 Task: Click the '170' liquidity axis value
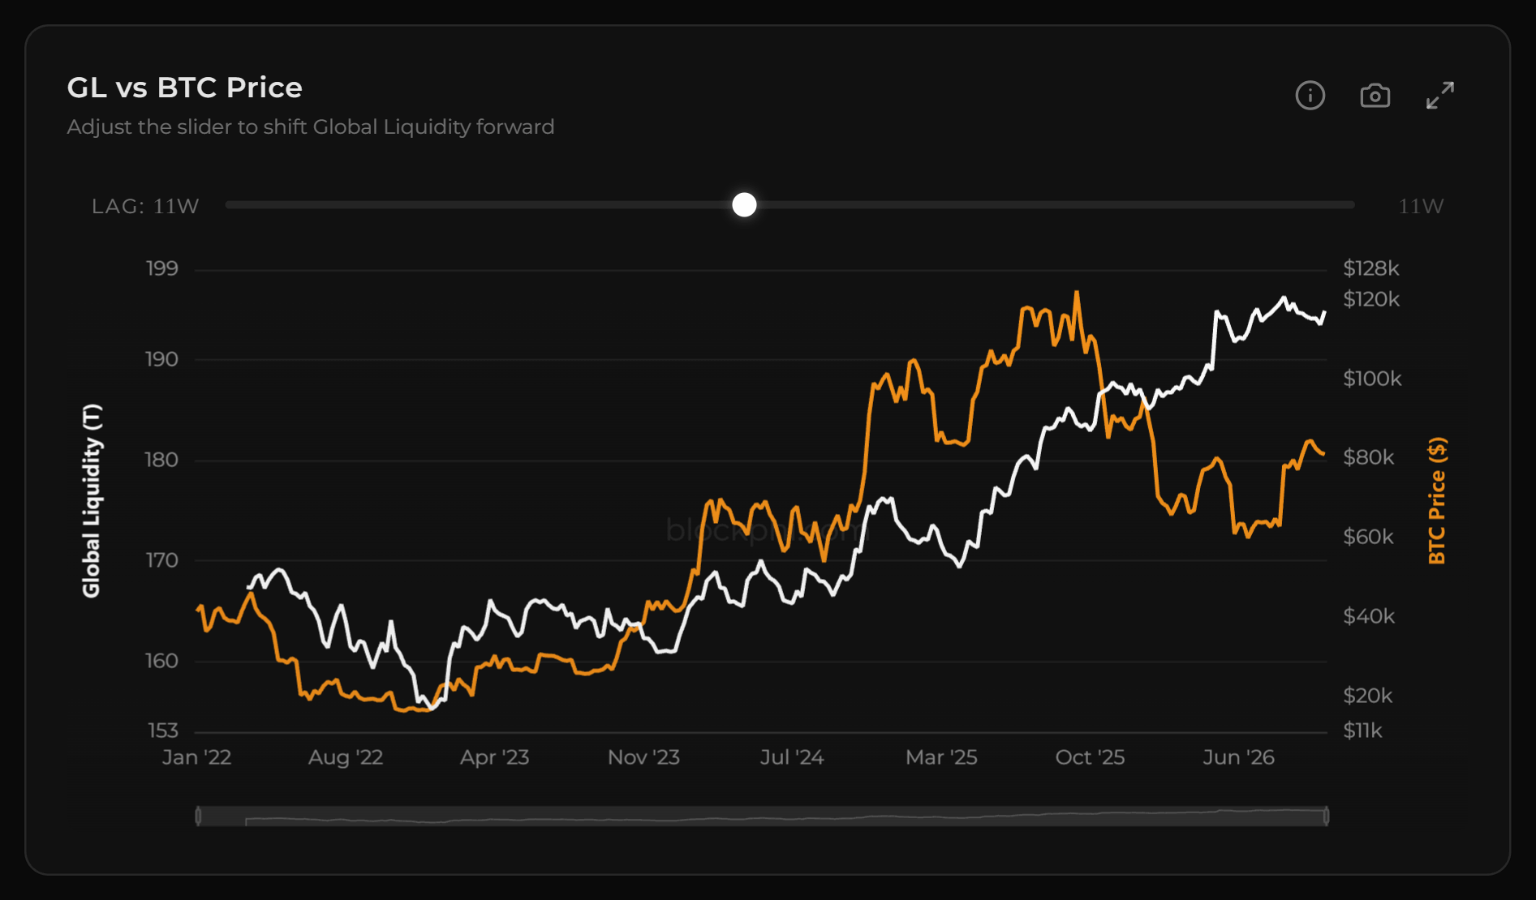click(x=161, y=560)
